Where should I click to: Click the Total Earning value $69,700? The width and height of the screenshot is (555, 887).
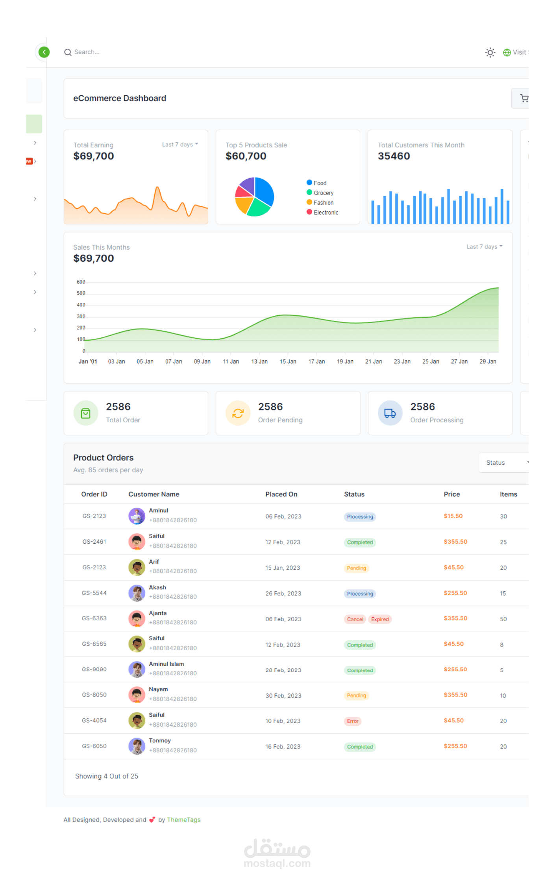click(94, 156)
